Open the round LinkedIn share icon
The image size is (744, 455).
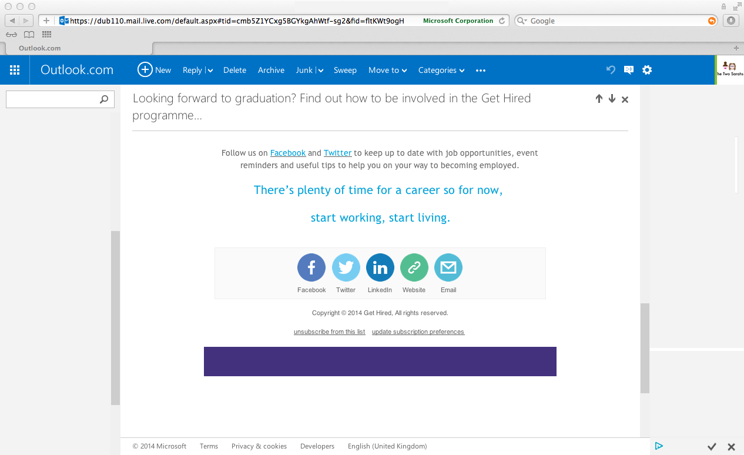[380, 267]
